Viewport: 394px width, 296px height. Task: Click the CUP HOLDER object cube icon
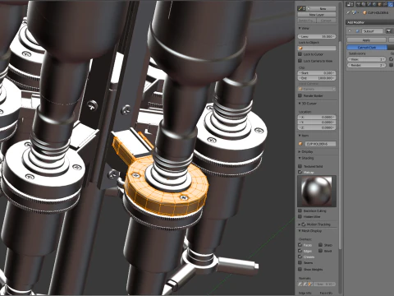click(364, 12)
